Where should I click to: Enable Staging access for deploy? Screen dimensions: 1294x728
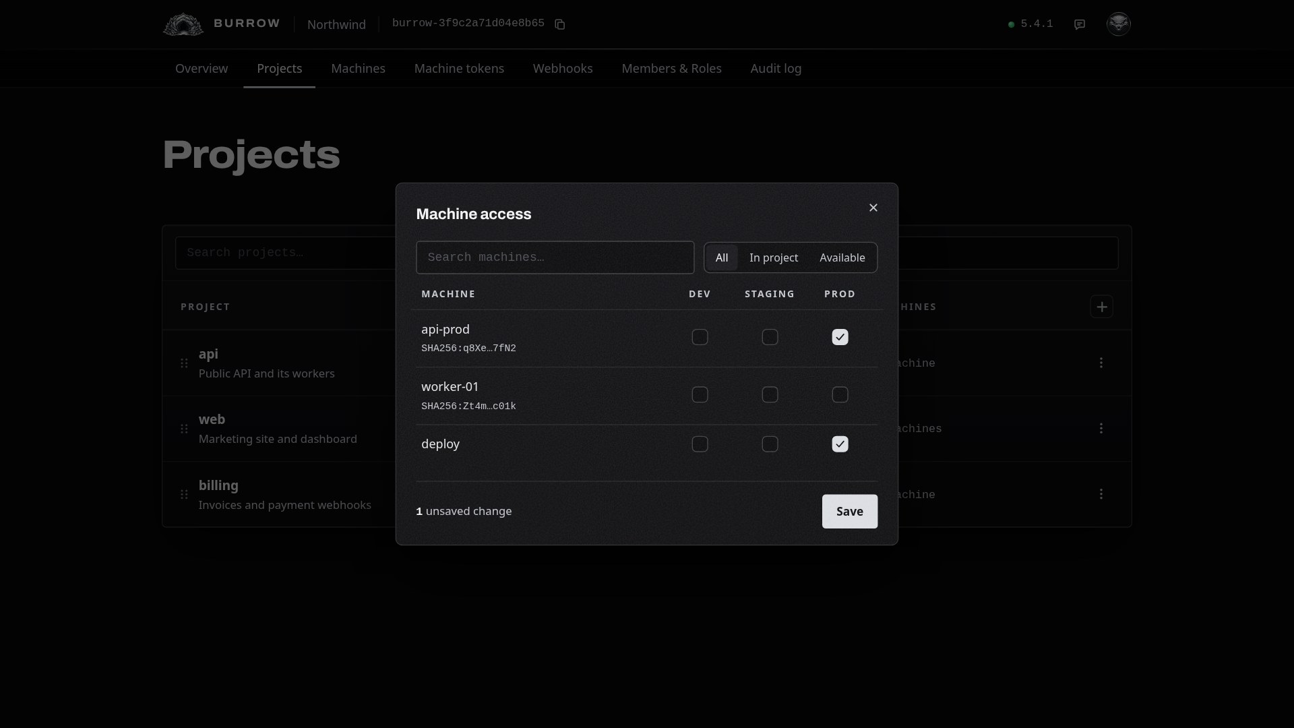pyautogui.click(x=770, y=444)
